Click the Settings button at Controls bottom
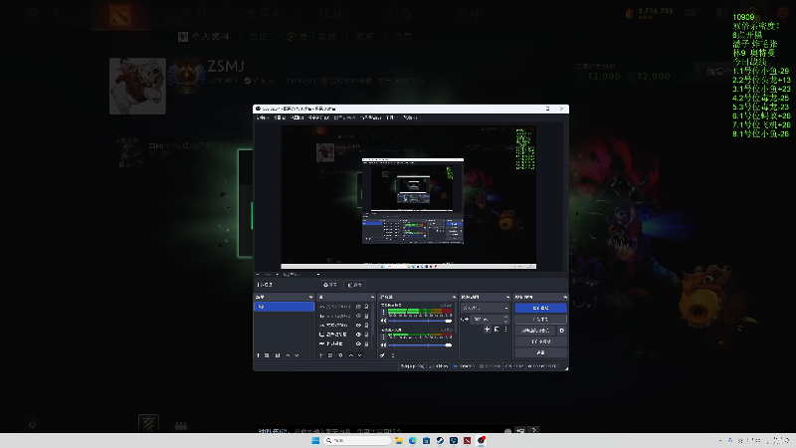The image size is (796, 448). pyautogui.click(x=541, y=352)
